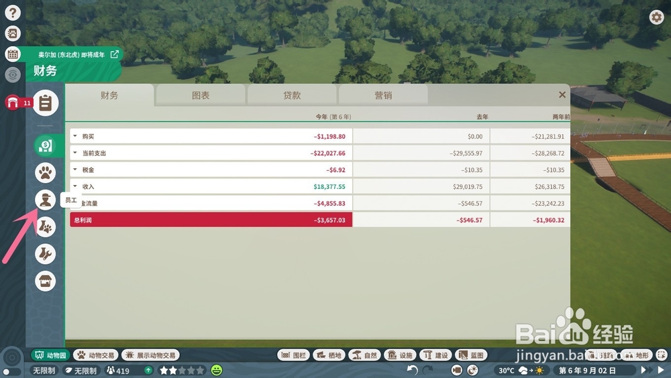Activate the multi-select dashed box icon
Image resolution: width=671 pixels, height=378 pixels.
(x=662, y=355)
